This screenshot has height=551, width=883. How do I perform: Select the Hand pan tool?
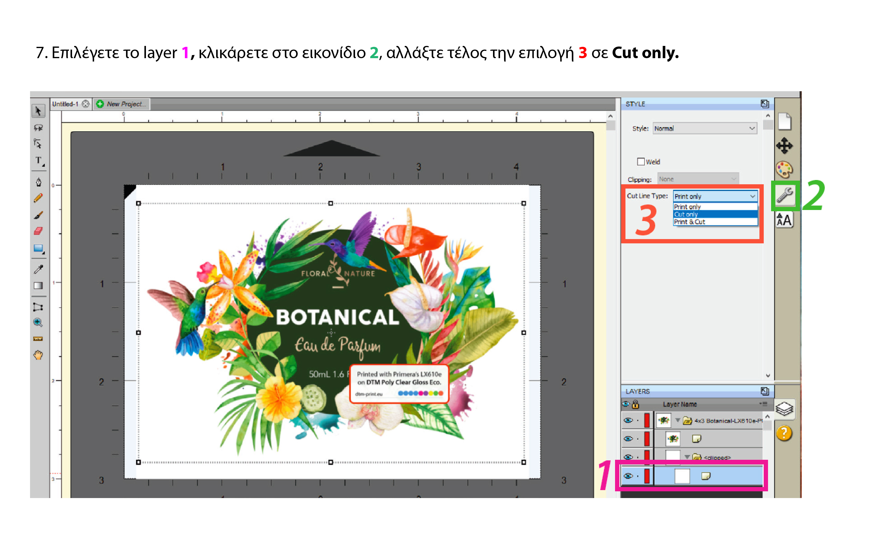coord(38,355)
